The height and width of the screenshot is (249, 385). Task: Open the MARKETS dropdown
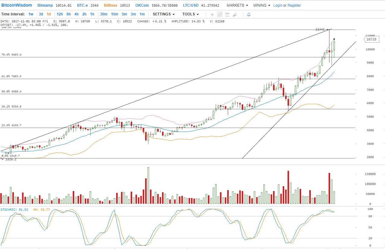tap(237, 5)
